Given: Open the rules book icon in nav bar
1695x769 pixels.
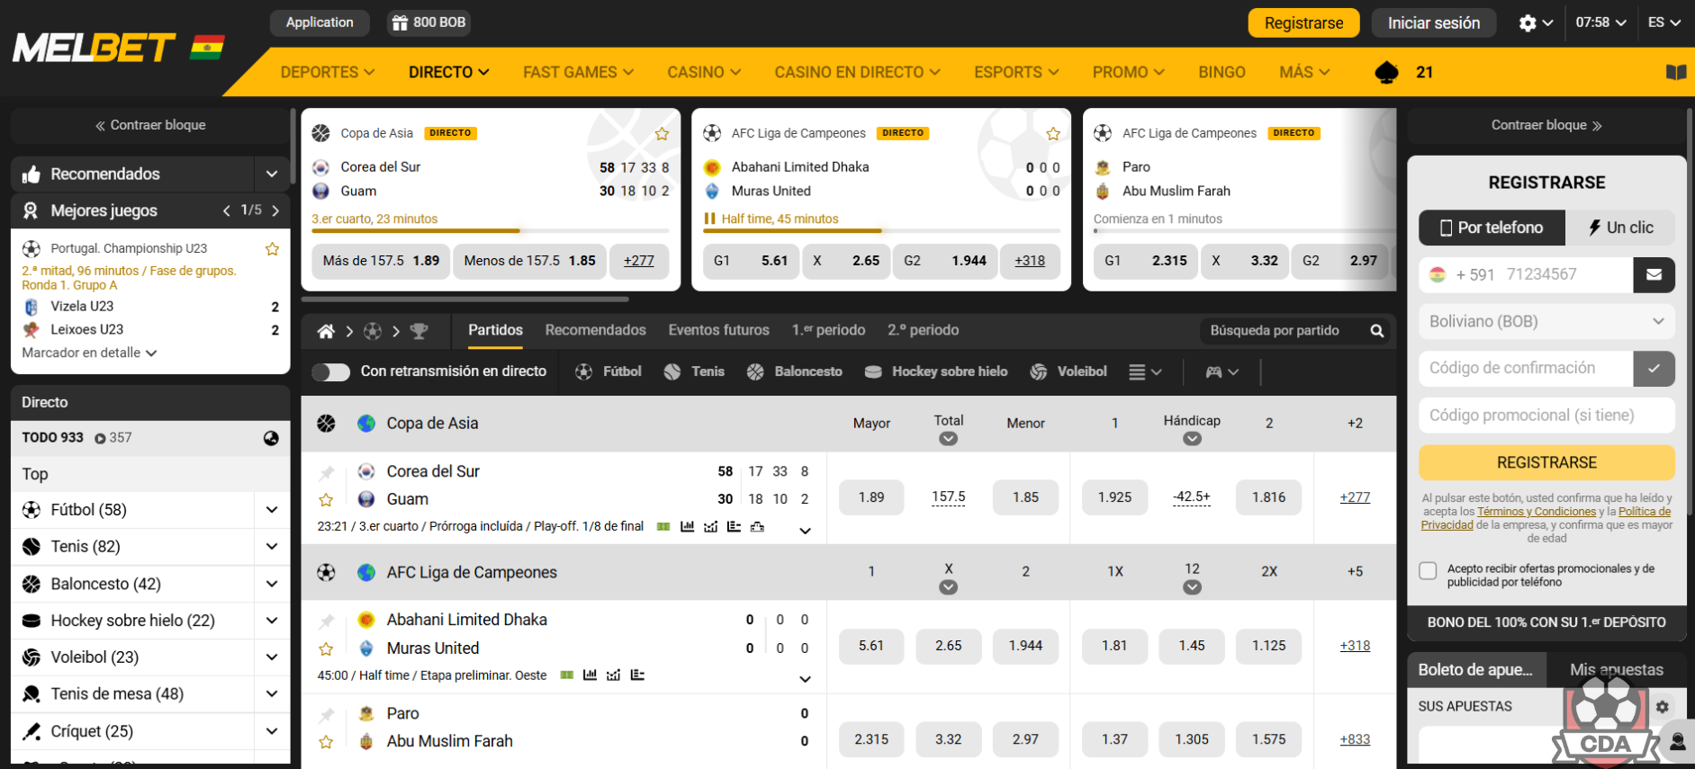Looking at the screenshot, I should 1675,72.
